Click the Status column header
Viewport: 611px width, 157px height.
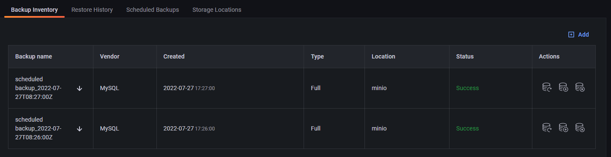(x=465, y=56)
